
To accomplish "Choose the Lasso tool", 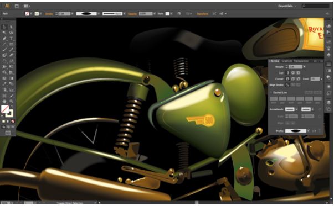I will pos(11,33).
